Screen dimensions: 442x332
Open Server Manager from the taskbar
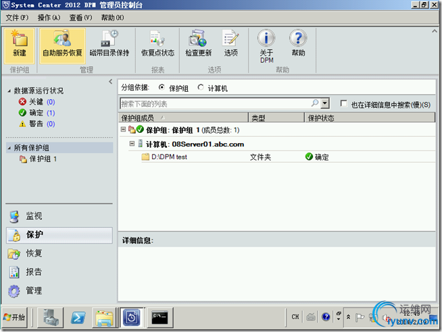tap(51, 317)
